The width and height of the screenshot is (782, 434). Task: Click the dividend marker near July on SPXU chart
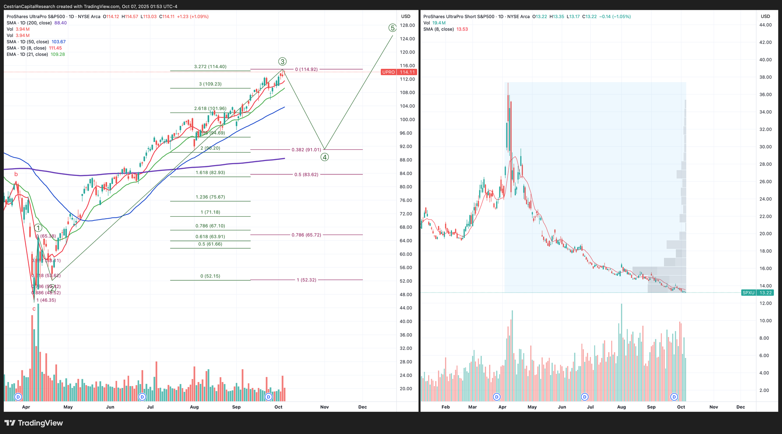tap(585, 397)
